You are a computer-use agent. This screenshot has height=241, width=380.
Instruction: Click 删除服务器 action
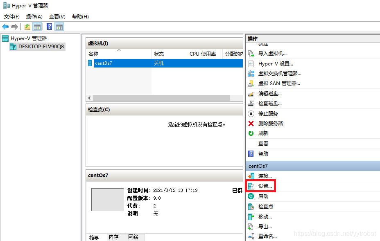click(270, 124)
